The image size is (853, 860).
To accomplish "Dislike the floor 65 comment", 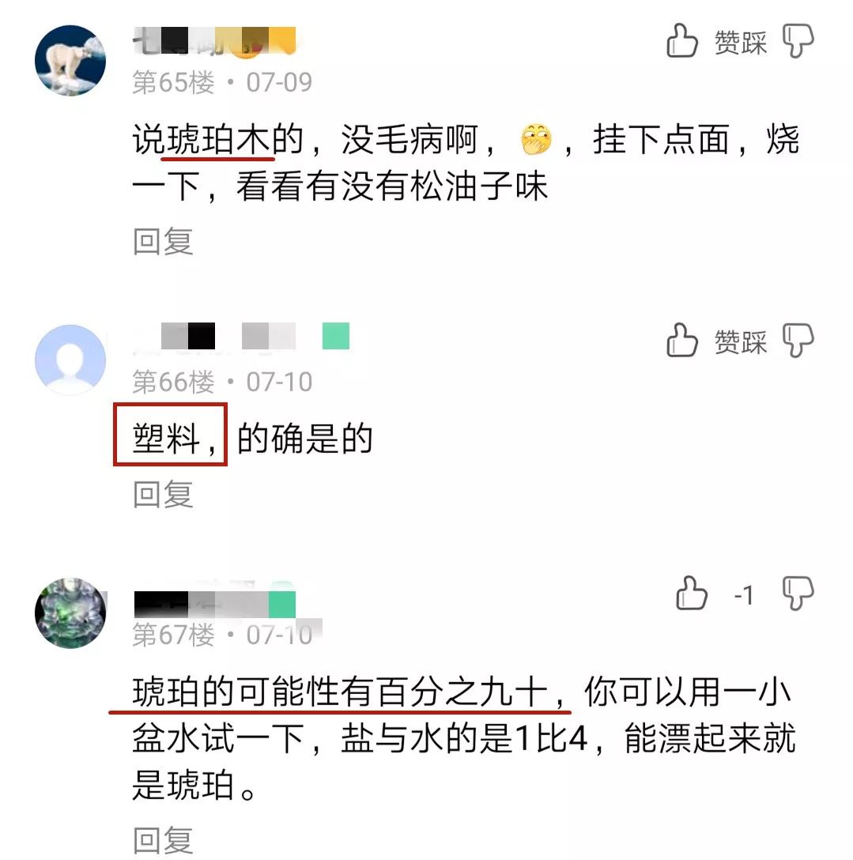I will pyautogui.click(x=798, y=40).
